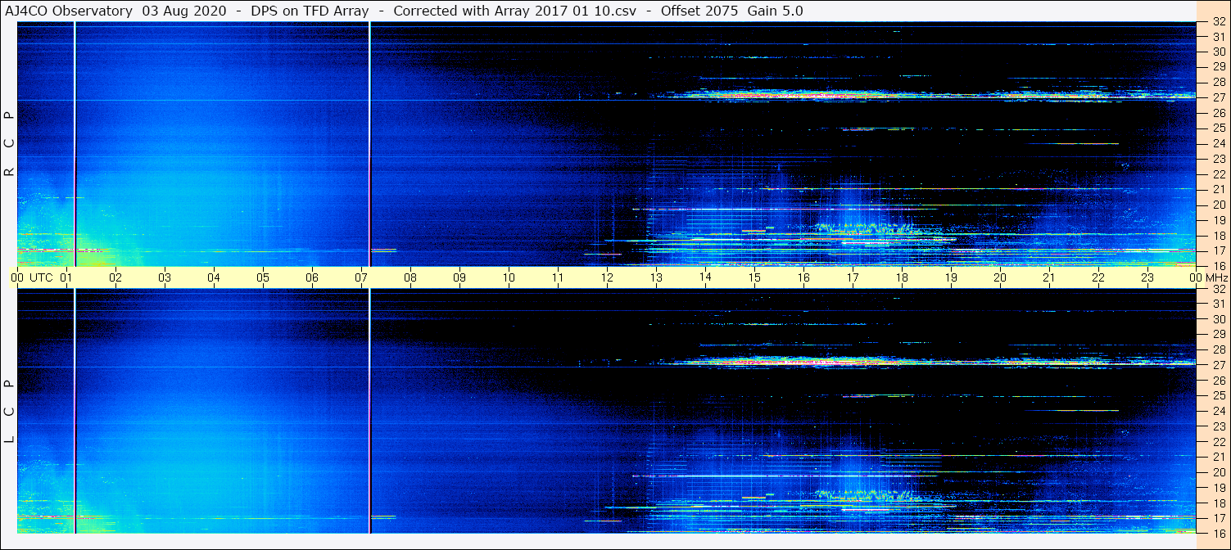Click the "L C P" polarization label
Viewport: 1231px width, 550px height.
pyautogui.click(x=10, y=412)
